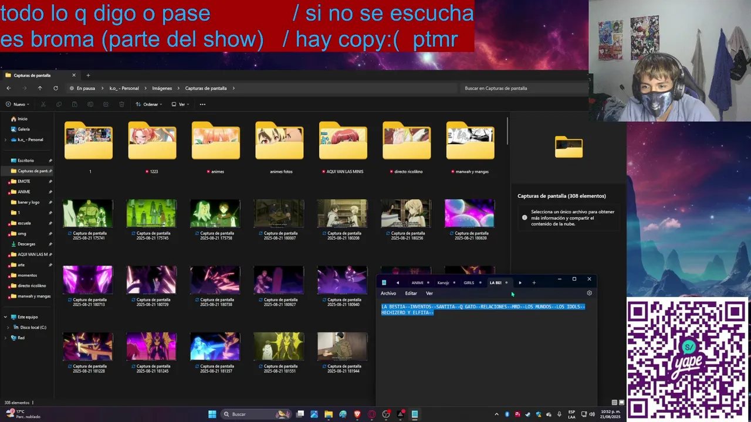The image size is (751, 422).
Task: Open the Ordenar sort dropdown
Action: click(x=149, y=104)
